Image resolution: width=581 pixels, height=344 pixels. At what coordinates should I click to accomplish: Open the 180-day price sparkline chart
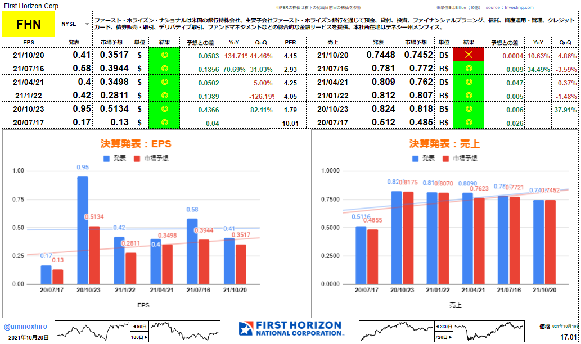pyautogui.click(x=184, y=331)
